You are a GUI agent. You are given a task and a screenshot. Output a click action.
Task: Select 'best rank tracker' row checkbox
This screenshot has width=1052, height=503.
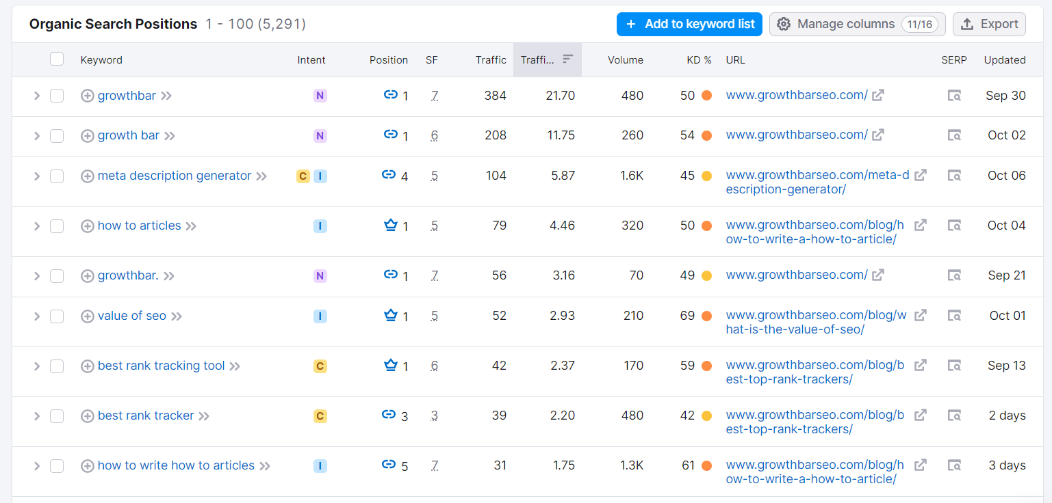pos(57,416)
